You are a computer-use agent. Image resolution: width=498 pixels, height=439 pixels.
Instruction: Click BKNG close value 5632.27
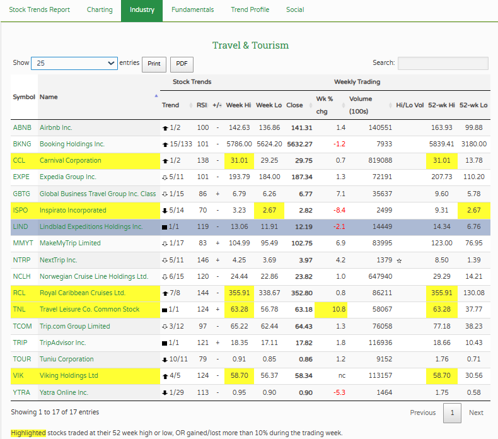[299, 144]
